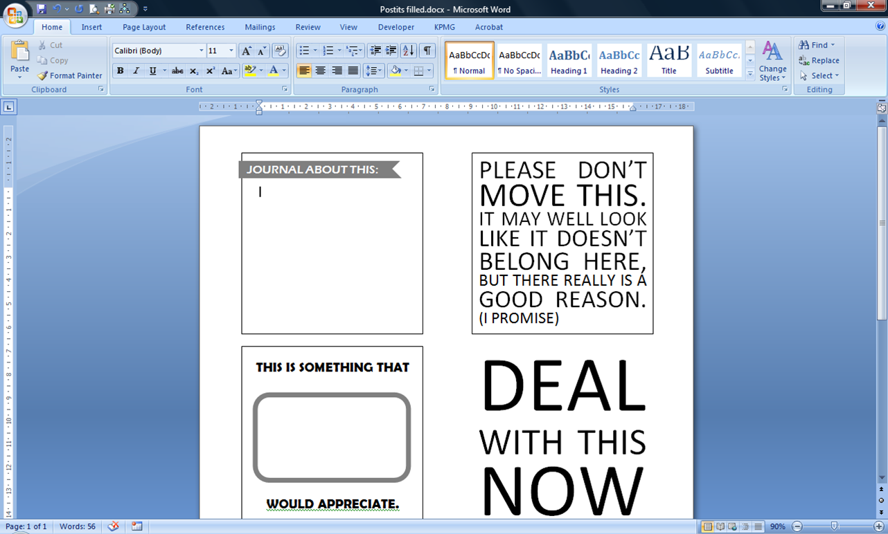
Task: Apply subscript formatting
Action: click(194, 71)
